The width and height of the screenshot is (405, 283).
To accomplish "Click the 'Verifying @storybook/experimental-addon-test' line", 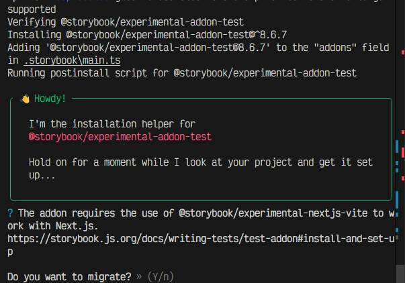I will pos(125,22).
